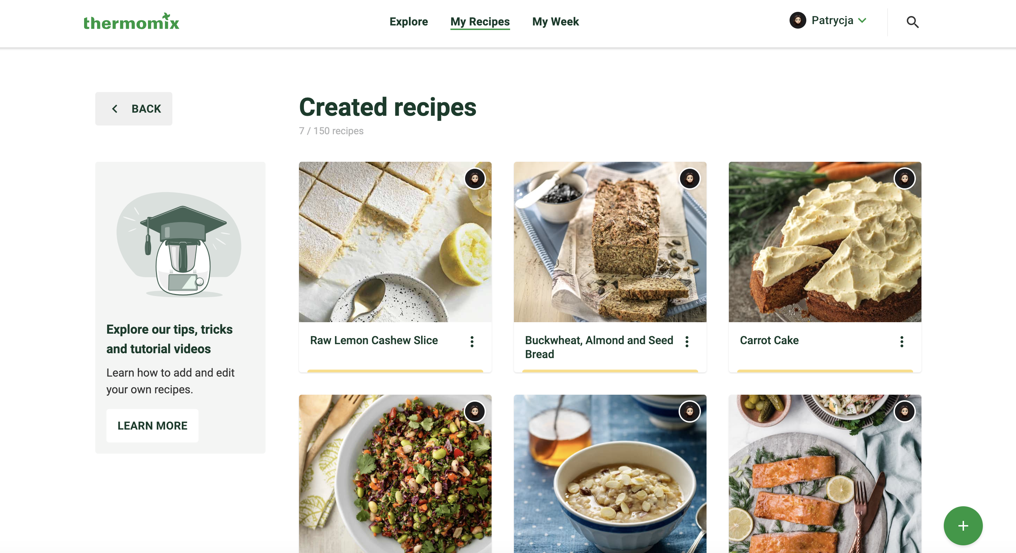Click the green add recipe plus button
Viewport: 1016px width, 553px height.
tap(962, 525)
